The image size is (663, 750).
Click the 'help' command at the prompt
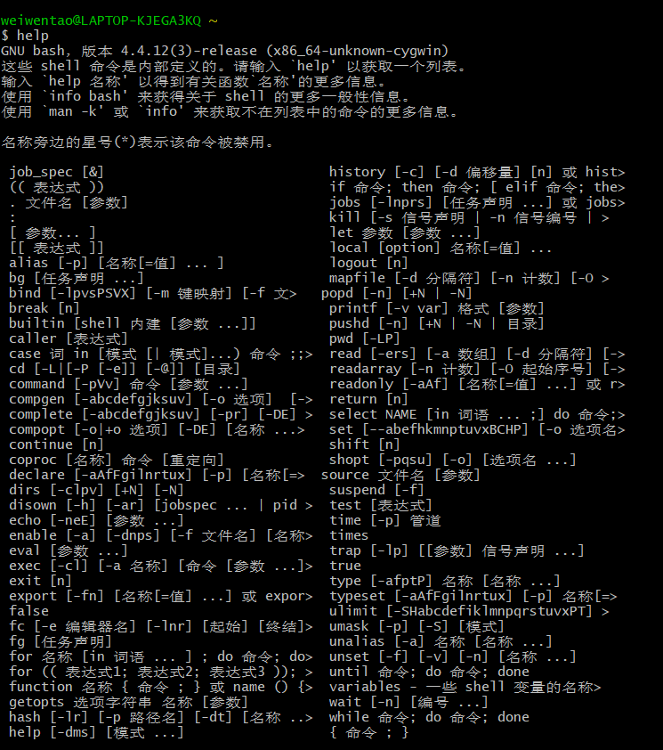pos(33,36)
